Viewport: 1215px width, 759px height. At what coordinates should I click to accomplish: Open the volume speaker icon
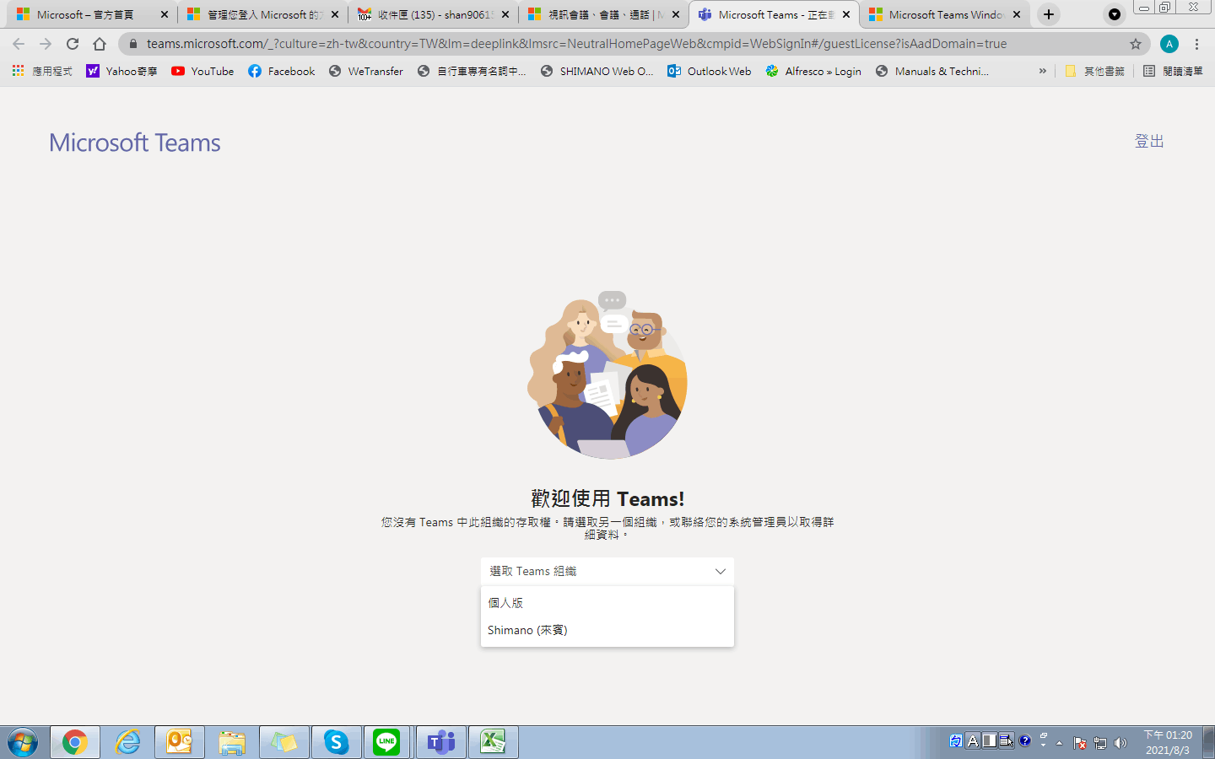click(1120, 743)
